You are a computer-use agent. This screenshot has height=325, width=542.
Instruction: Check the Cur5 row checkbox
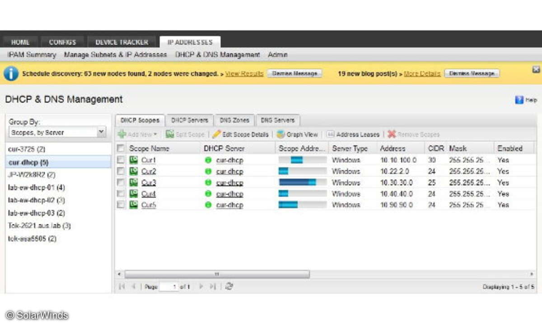pyautogui.click(x=121, y=204)
